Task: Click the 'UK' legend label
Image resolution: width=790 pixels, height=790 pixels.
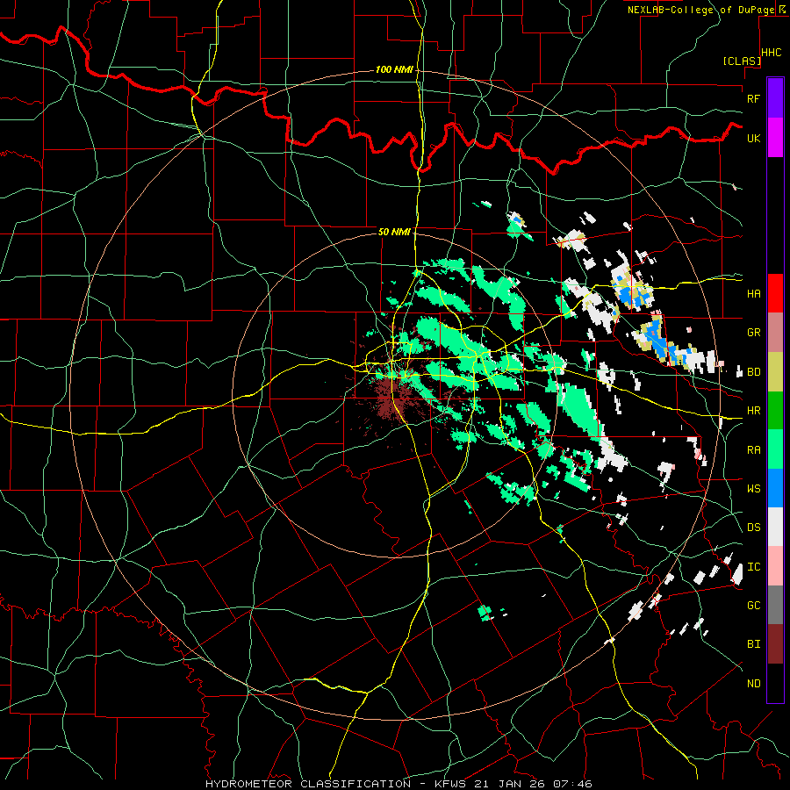Action: (753, 138)
